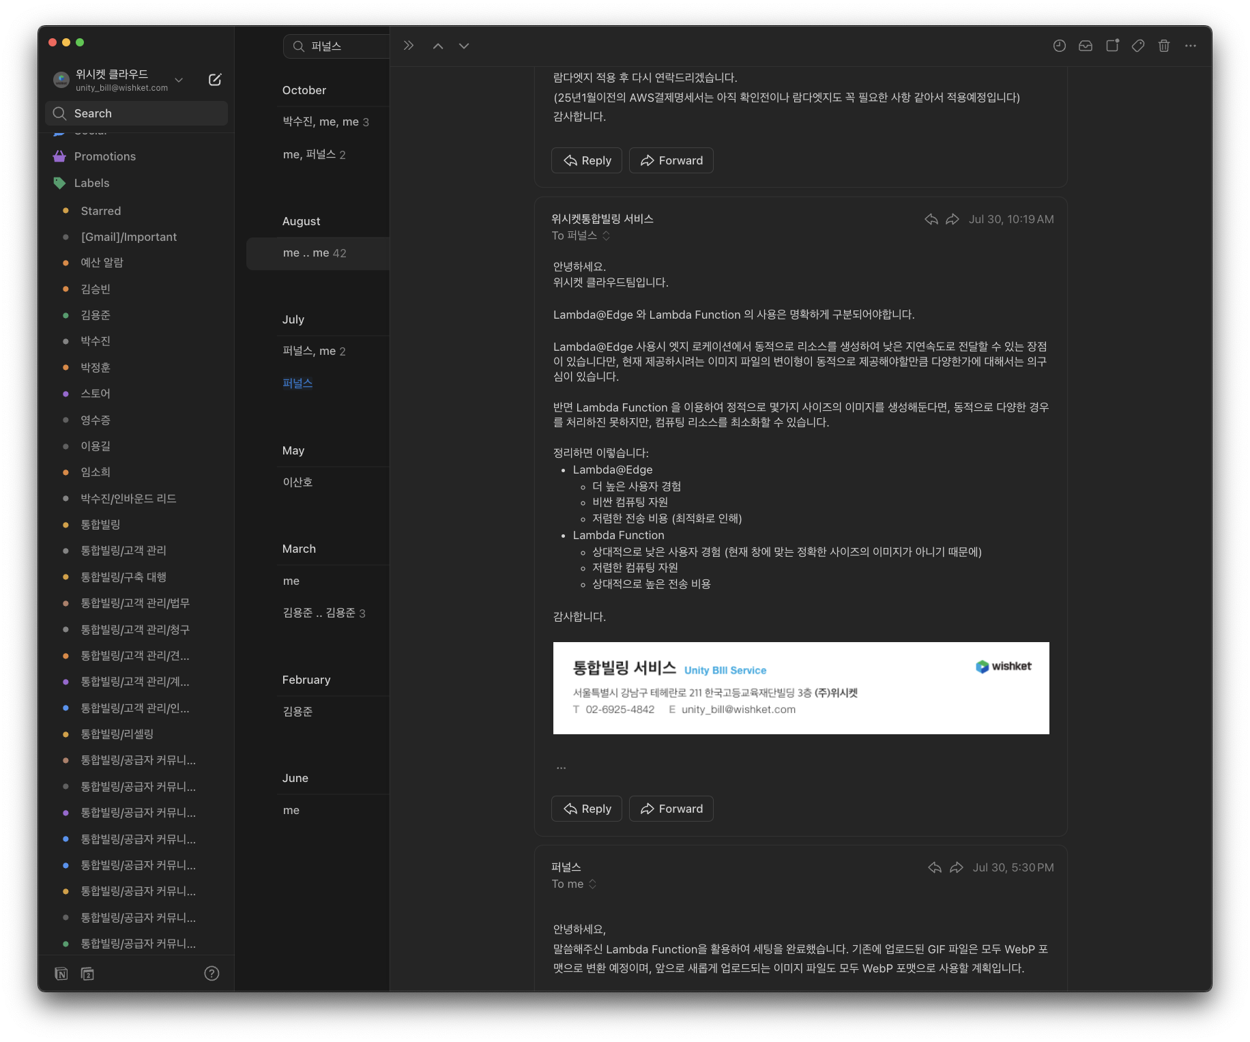Click forward arrow icon beside Jul 30, 5:30 PM
This screenshot has height=1042, width=1250.
[x=957, y=867]
